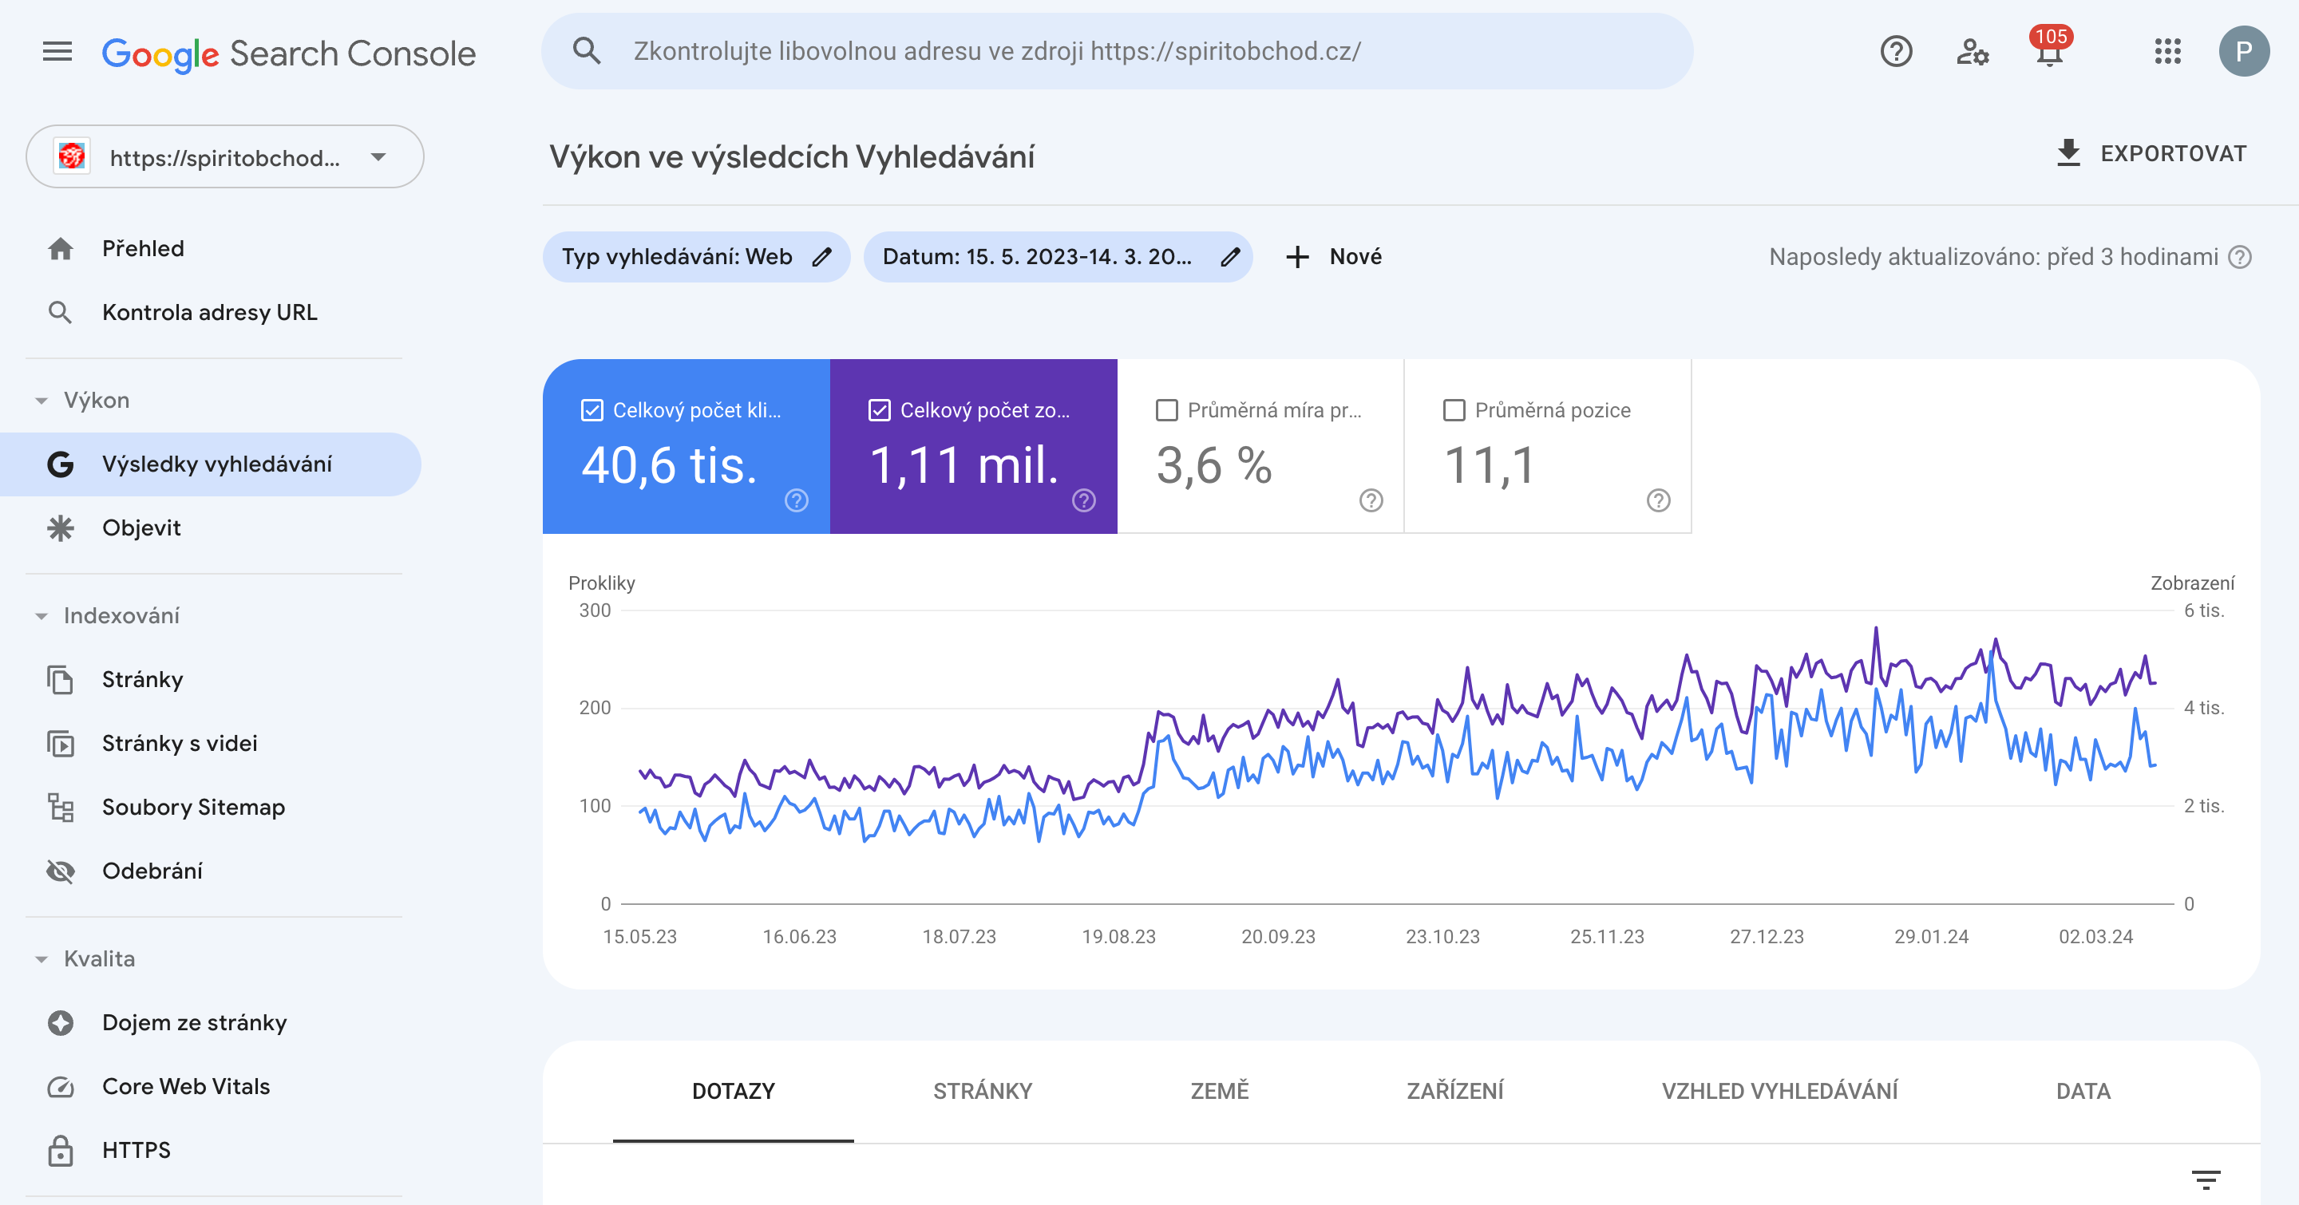The image size is (2299, 1205).
Task: Open the settings account icon
Action: tap(1973, 51)
